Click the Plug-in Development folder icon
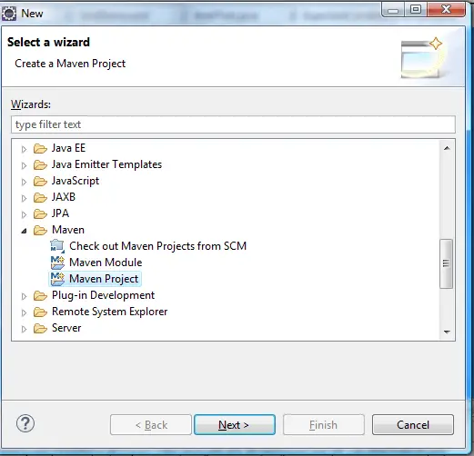The image size is (474, 456). [40, 296]
